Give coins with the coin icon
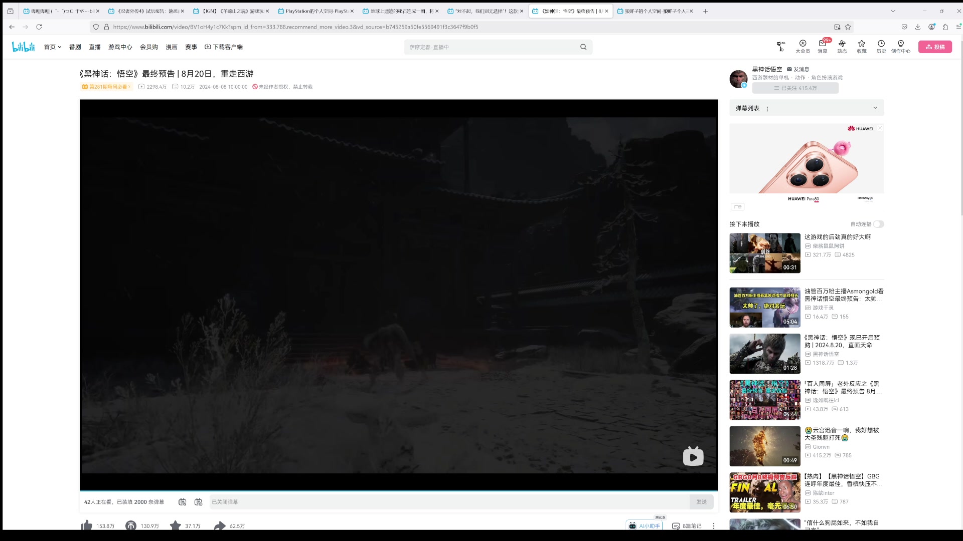Image resolution: width=963 pixels, height=541 pixels. point(131,525)
